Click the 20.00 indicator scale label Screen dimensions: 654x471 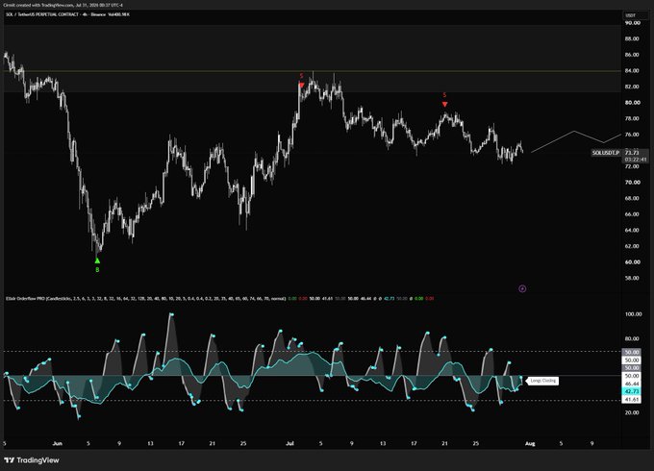(632, 412)
